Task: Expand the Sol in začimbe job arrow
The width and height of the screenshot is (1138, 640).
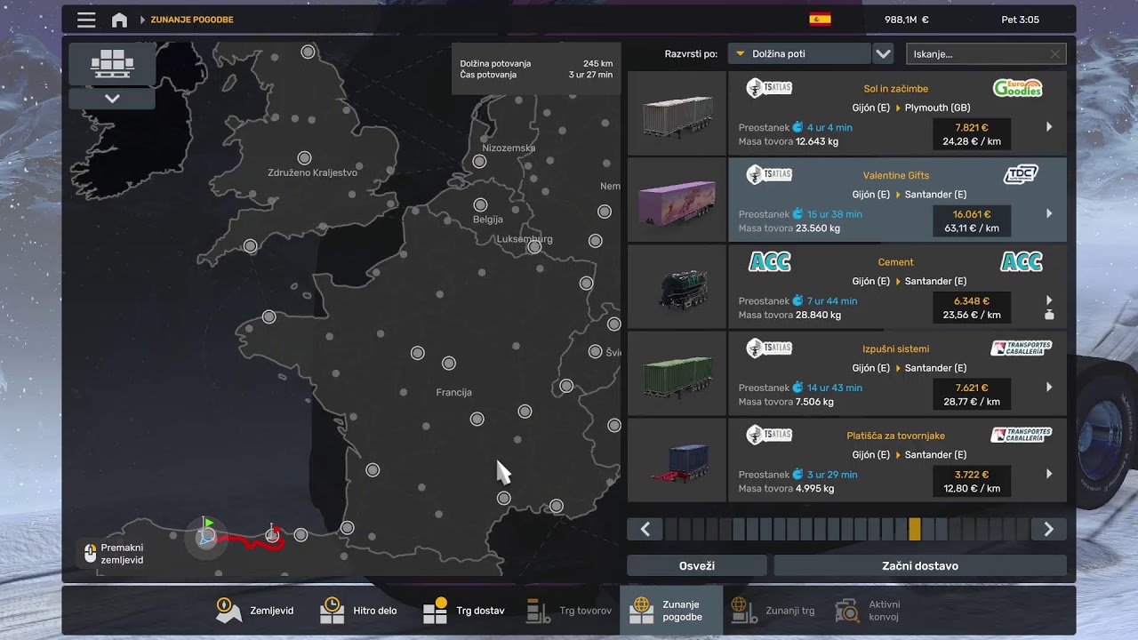Action: point(1049,127)
